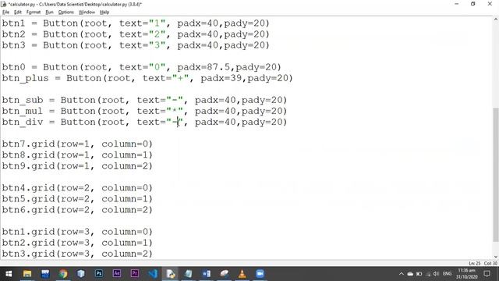499x281 pixels.
Task: Click the ENG language indicator
Action: point(447,274)
